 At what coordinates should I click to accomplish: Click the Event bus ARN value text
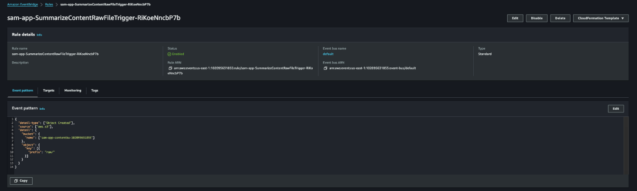[372, 68]
